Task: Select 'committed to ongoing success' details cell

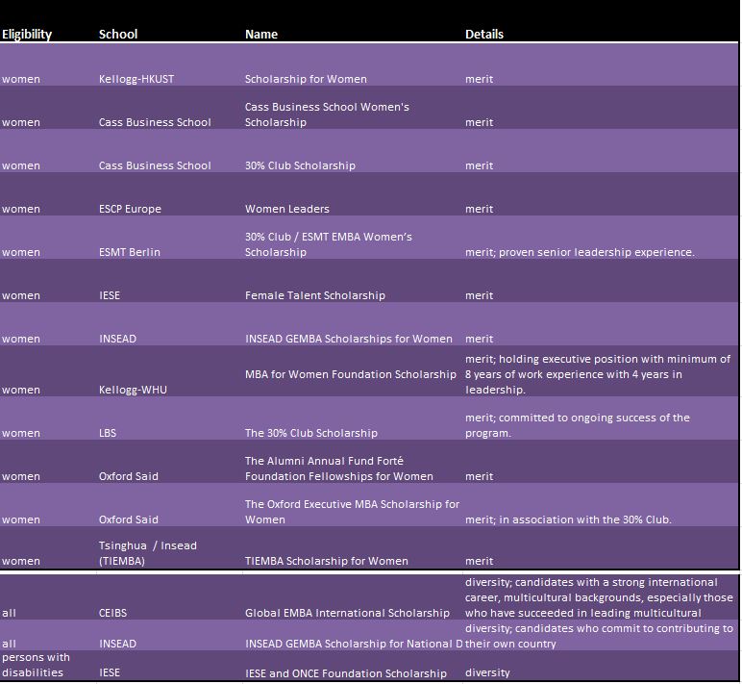Action: (x=578, y=425)
